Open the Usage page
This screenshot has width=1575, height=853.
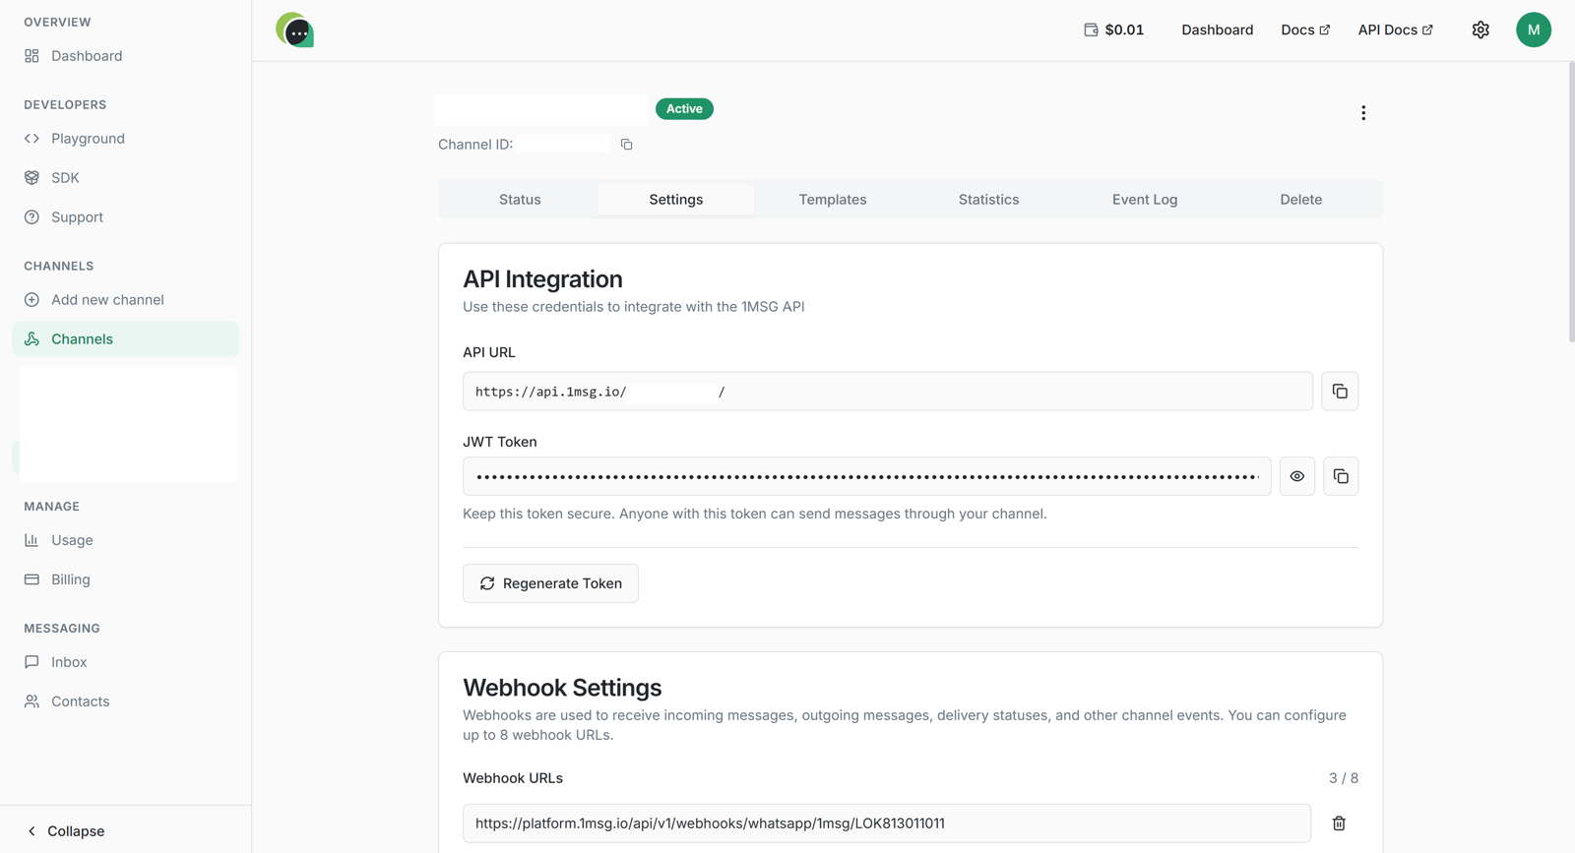click(125, 540)
